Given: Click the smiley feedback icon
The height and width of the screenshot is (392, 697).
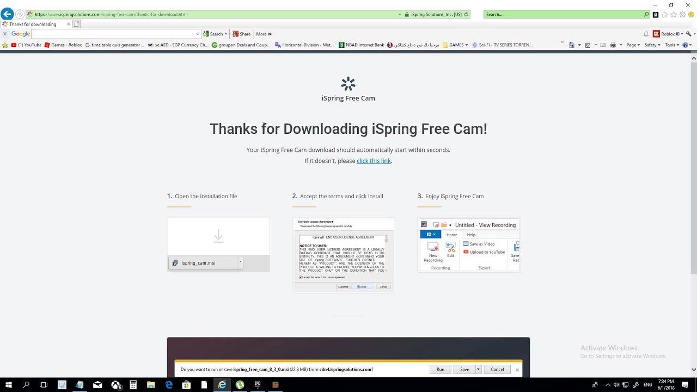Looking at the screenshot, I should coord(691,15).
